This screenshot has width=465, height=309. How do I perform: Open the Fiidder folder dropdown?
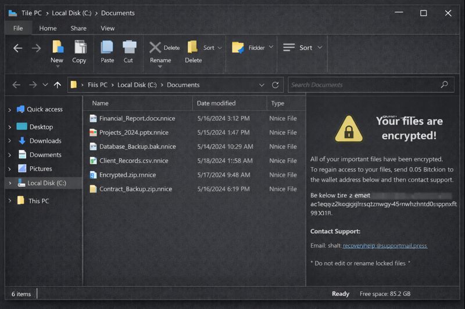[270, 48]
